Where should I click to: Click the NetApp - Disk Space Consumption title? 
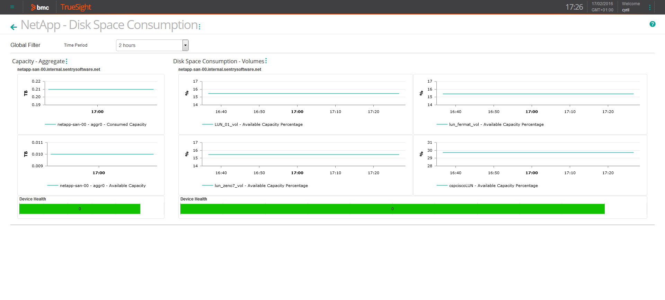(x=109, y=25)
